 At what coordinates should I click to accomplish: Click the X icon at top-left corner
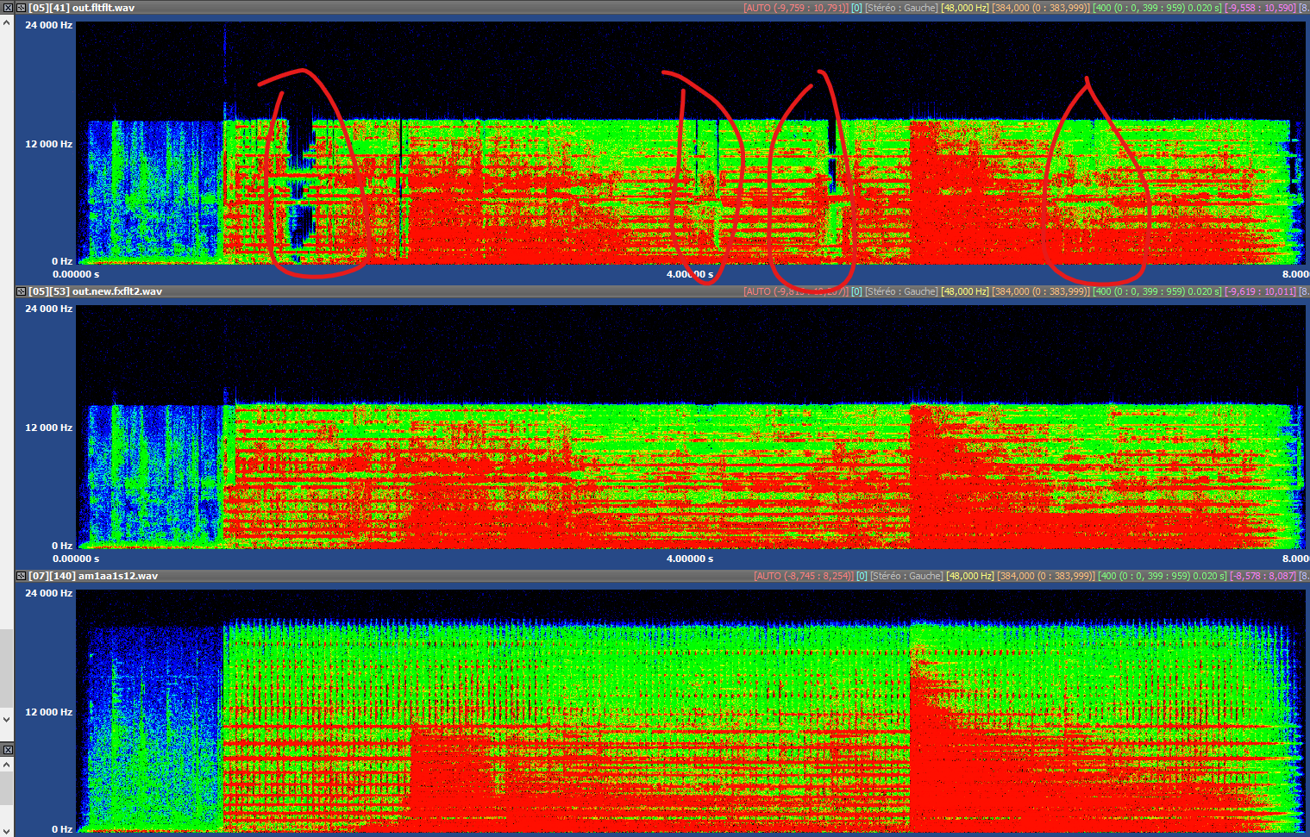tap(7, 8)
